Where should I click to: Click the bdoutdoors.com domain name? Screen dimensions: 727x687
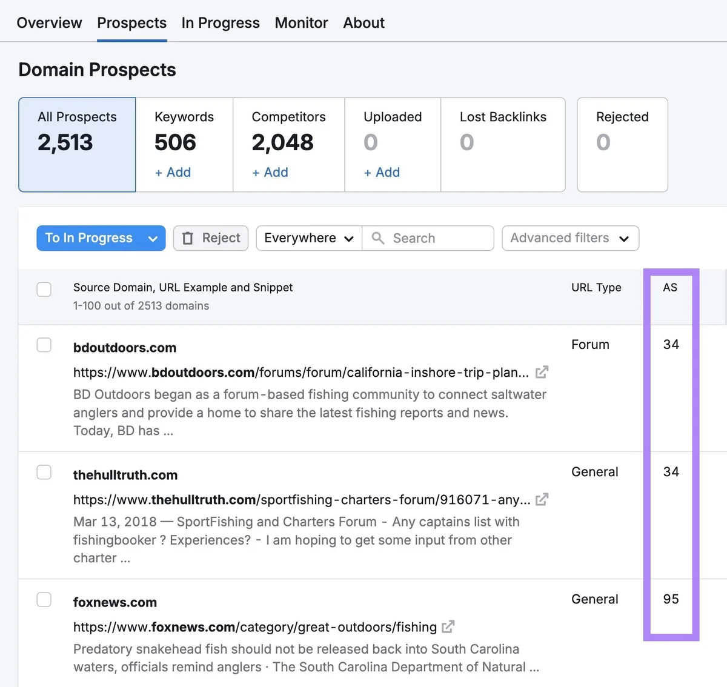pyautogui.click(x=125, y=348)
